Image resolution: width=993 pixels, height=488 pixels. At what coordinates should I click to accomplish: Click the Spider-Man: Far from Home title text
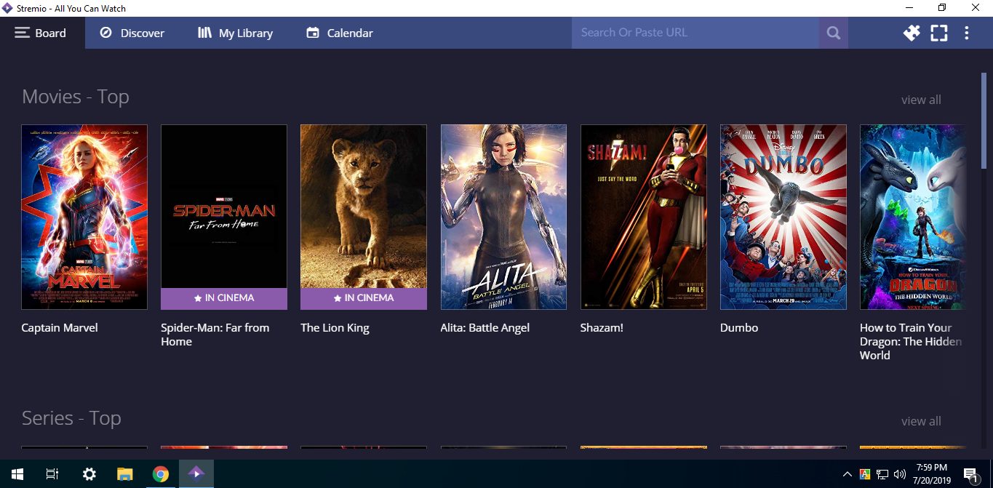click(215, 335)
